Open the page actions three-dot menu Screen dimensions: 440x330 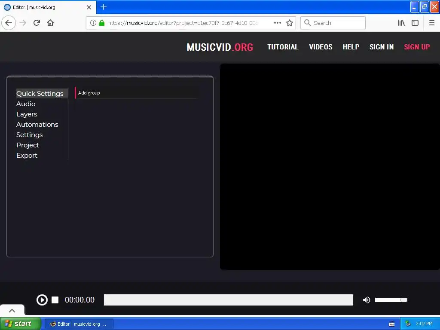(x=278, y=23)
